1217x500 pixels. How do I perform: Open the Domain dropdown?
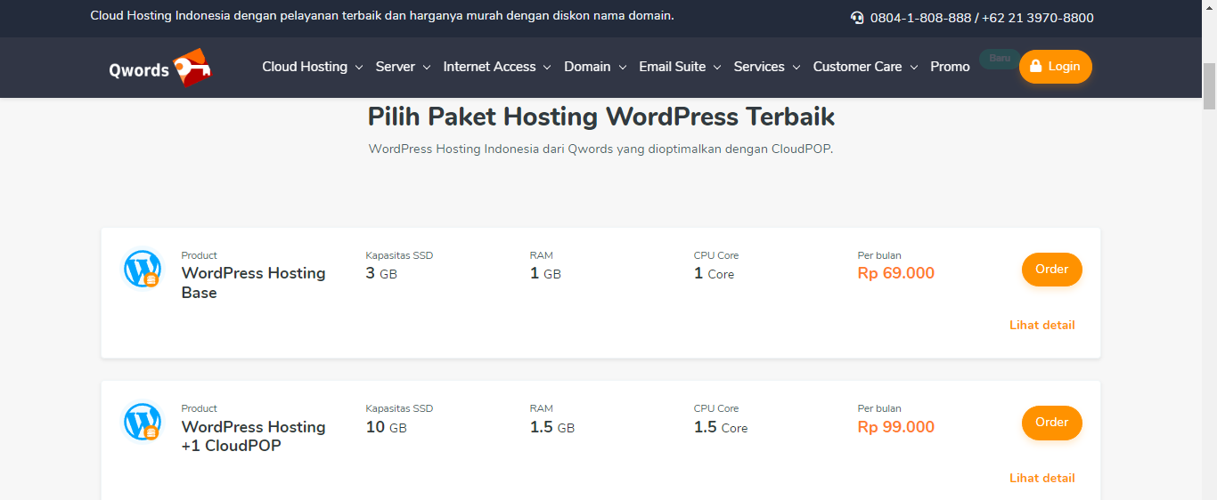pyautogui.click(x=595, y=67)
